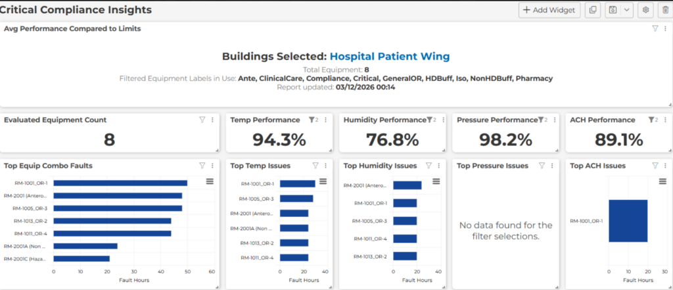This screenshot has height=290, width=673.
Task: Click resize handle of Evaluated Equipment Count widget
Action: [217, 150]
